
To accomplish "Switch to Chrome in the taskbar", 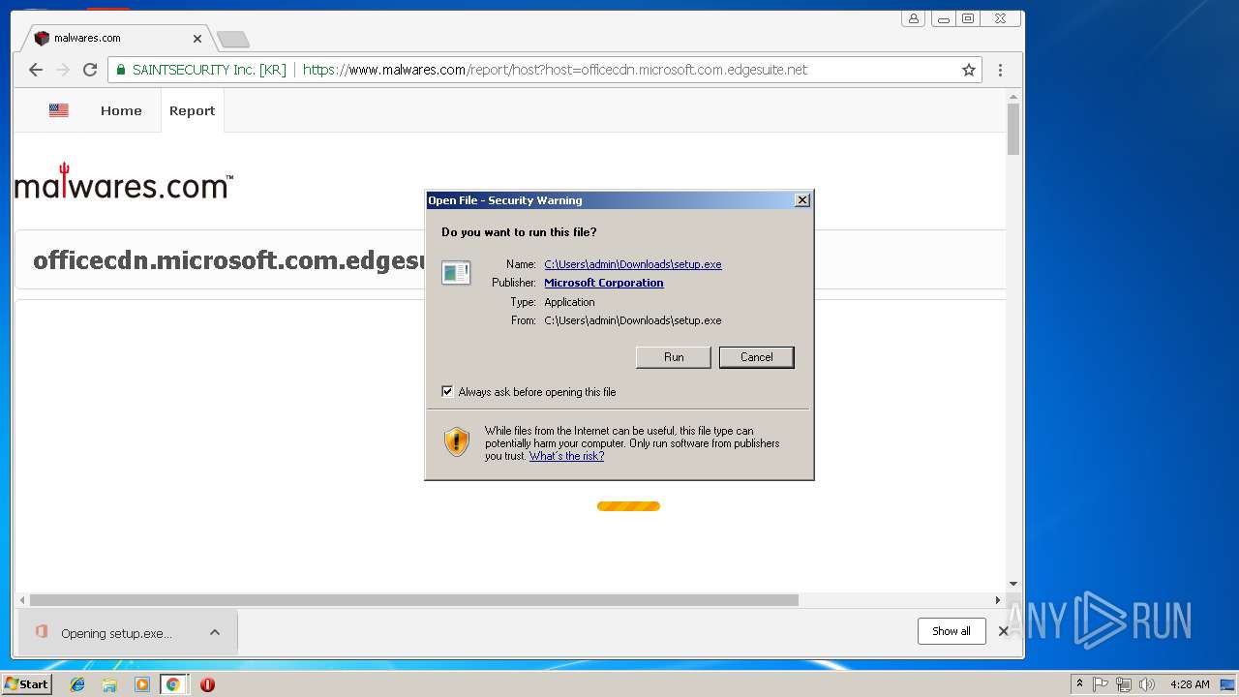I will 173,684.
